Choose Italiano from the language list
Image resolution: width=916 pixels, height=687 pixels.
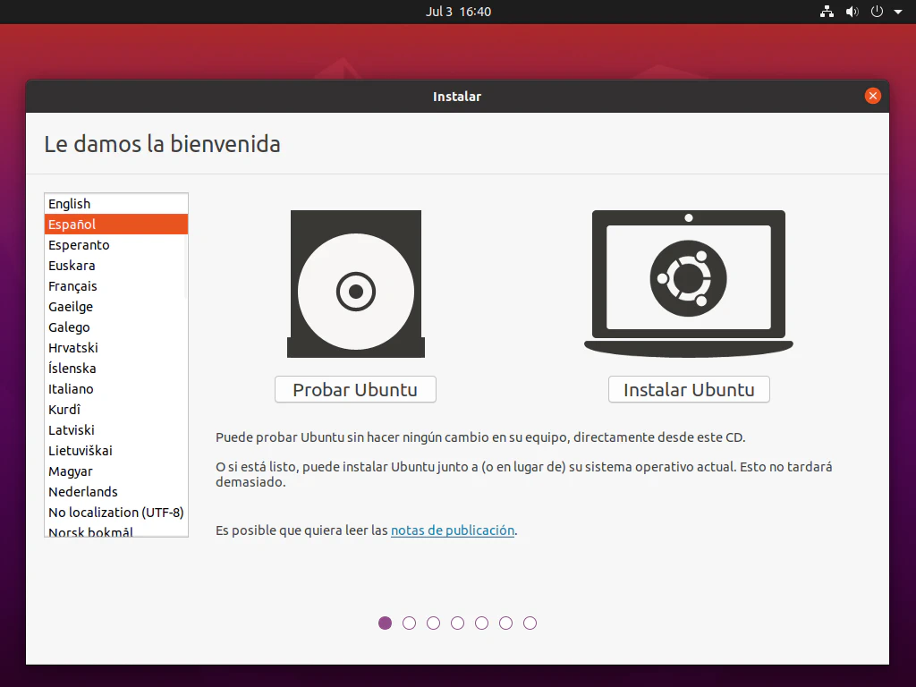click(71, 389)
